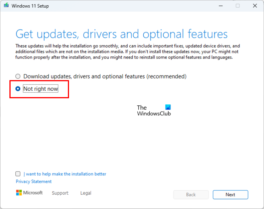Viewport: 264px width, 209px height.
Task: Click the paragraph starting 'These updates will help'
Action: tap(127, 52)
